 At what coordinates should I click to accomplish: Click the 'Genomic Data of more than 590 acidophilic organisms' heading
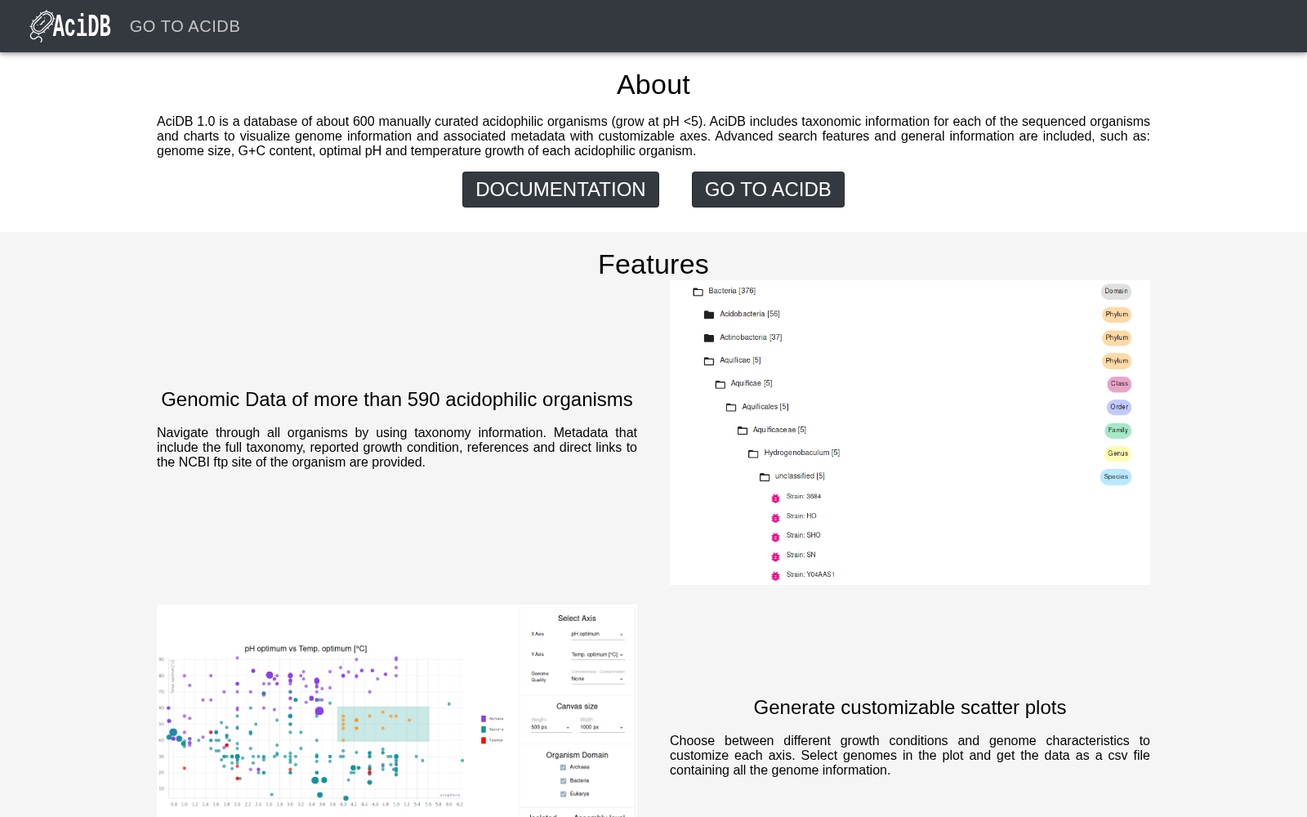[397, 400]
